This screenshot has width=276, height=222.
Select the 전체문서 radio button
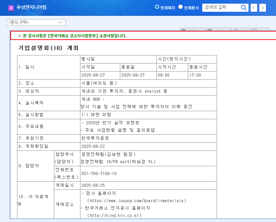click(180, 7)
